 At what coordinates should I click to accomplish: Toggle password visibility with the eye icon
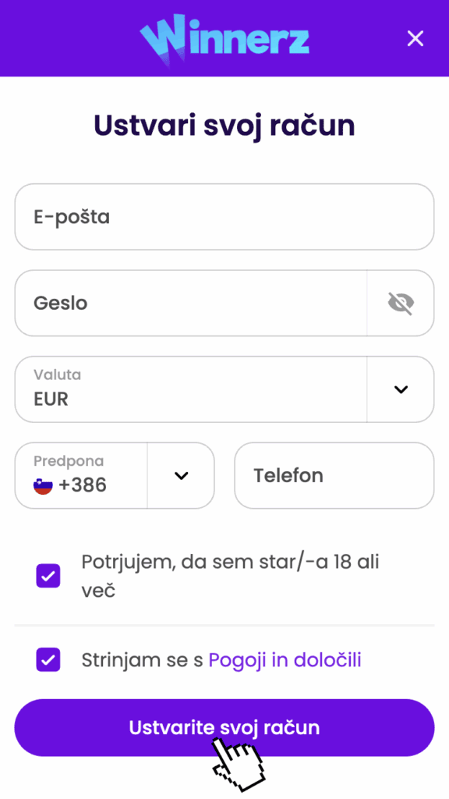pyautogui.click(x=400, y=304)
